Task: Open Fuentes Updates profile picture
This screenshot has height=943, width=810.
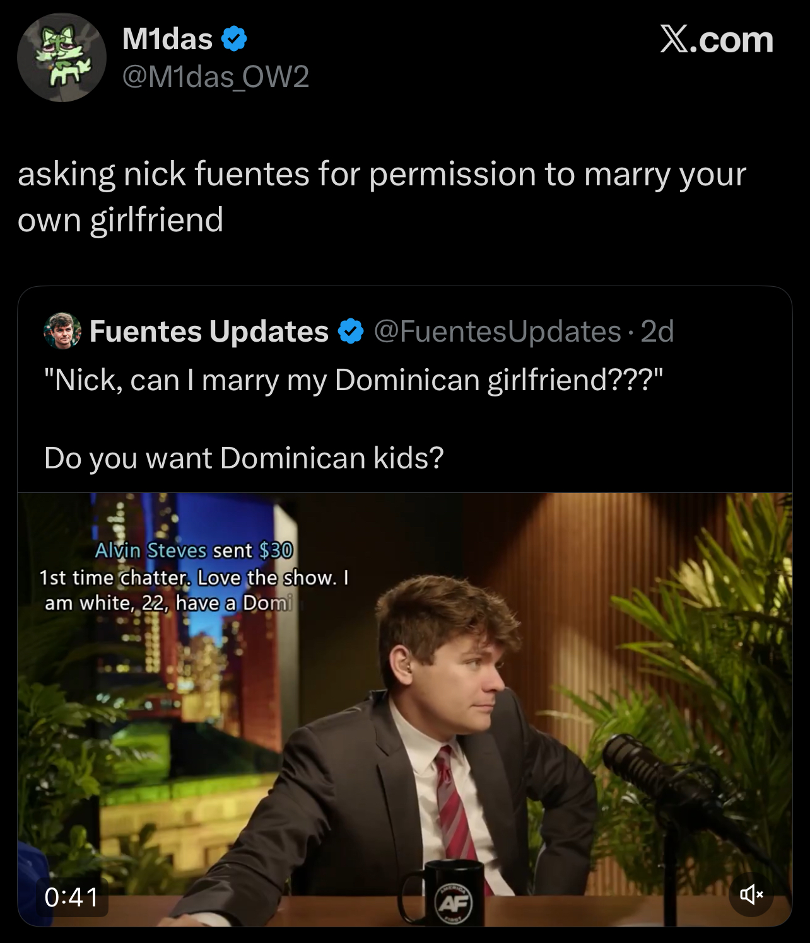Action: tap(62, 331)
